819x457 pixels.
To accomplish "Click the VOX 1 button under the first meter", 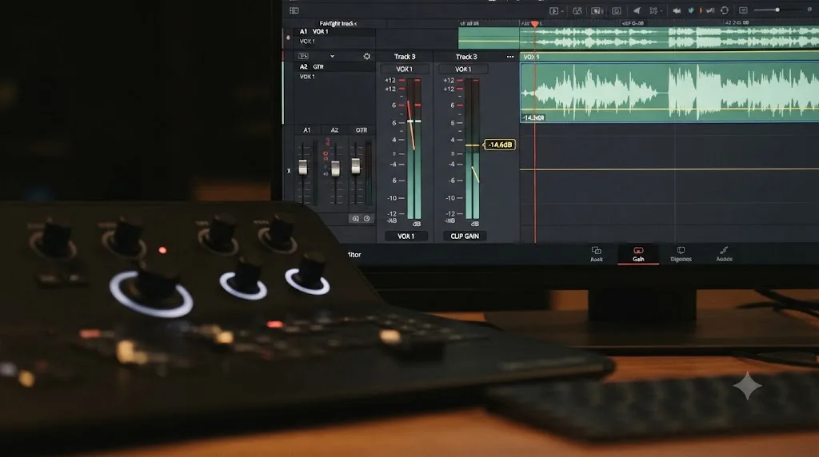I will click(x=406, y=236).
